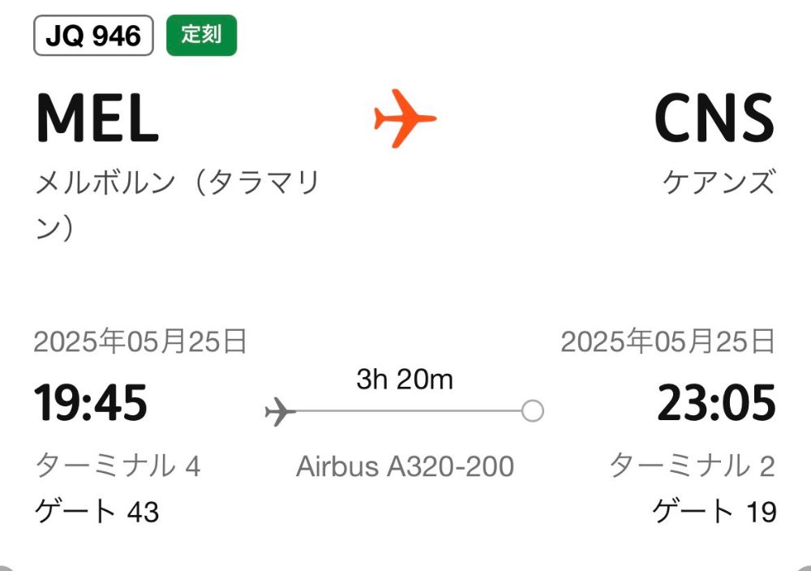
Task: Select the JQ 946 flight number badge
Action: 93,36
